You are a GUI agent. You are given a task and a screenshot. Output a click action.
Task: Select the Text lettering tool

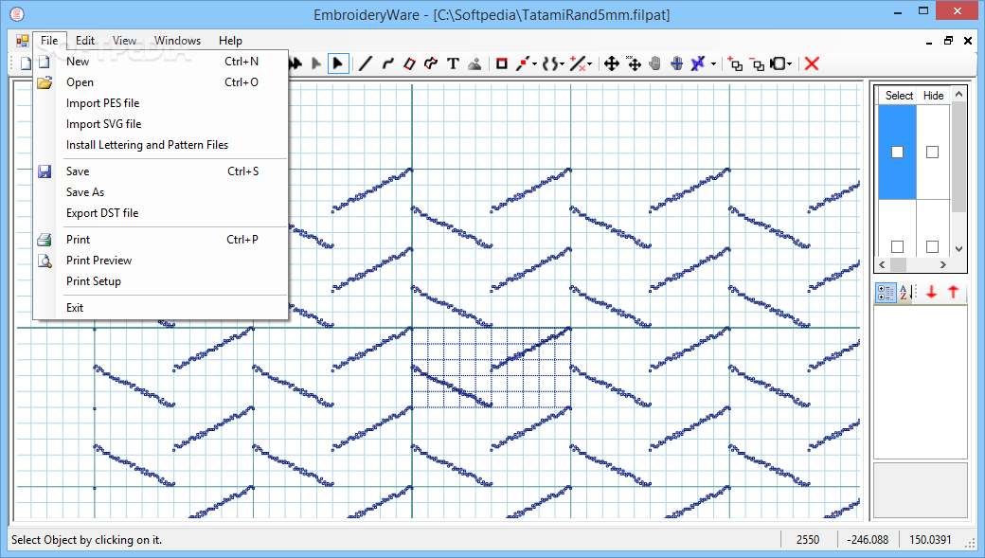(x=453, y=63)
